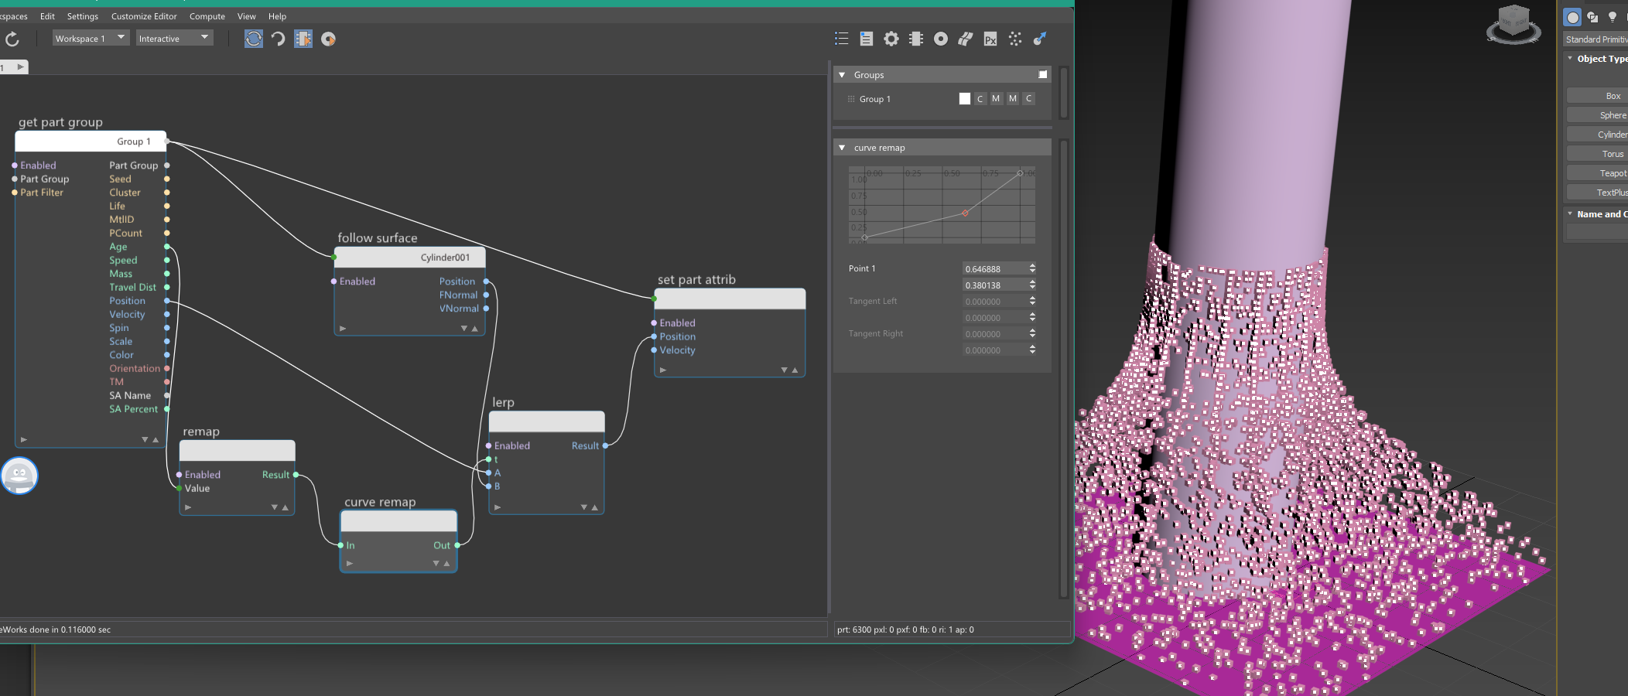Click the chip-shaped icon in right toolbar
The width and height of the screenshot is (1628, 696).
coord(916,39)
